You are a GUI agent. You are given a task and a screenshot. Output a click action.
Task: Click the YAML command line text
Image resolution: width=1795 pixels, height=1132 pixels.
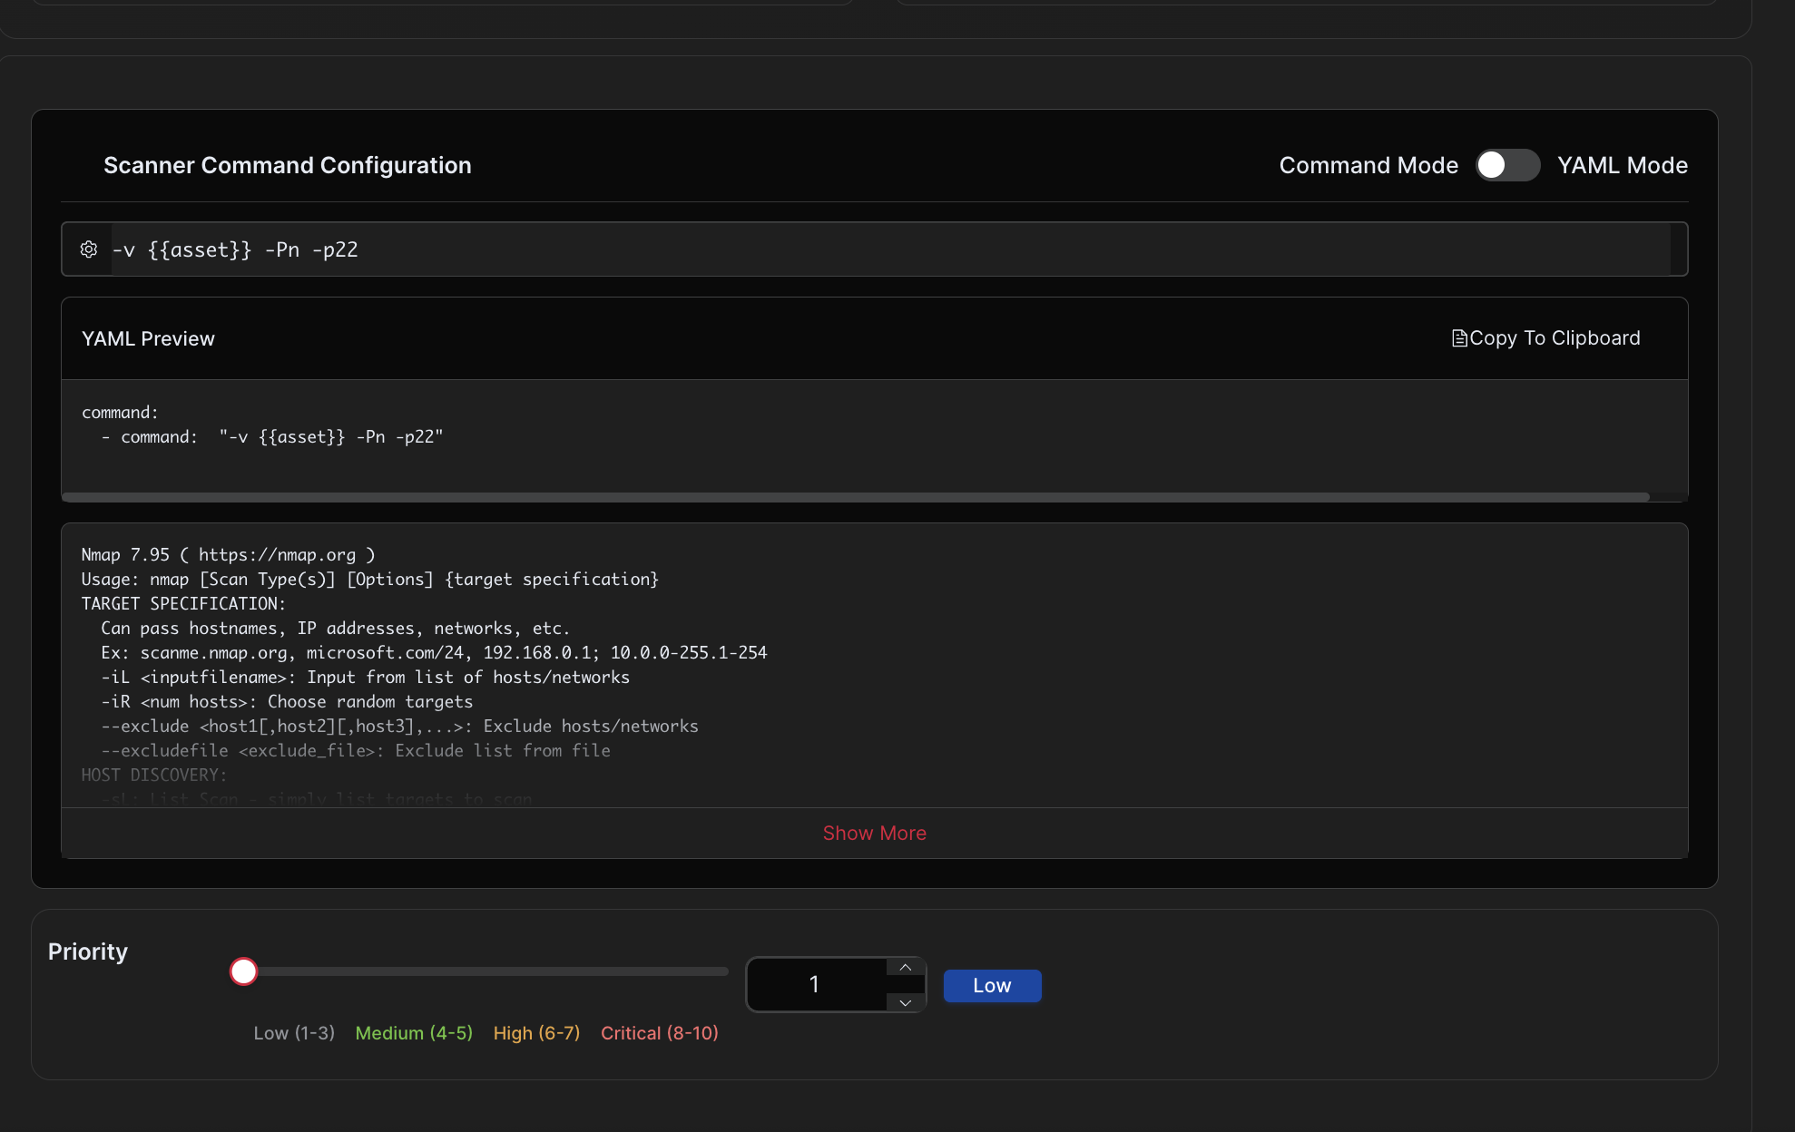coord(272,437)
